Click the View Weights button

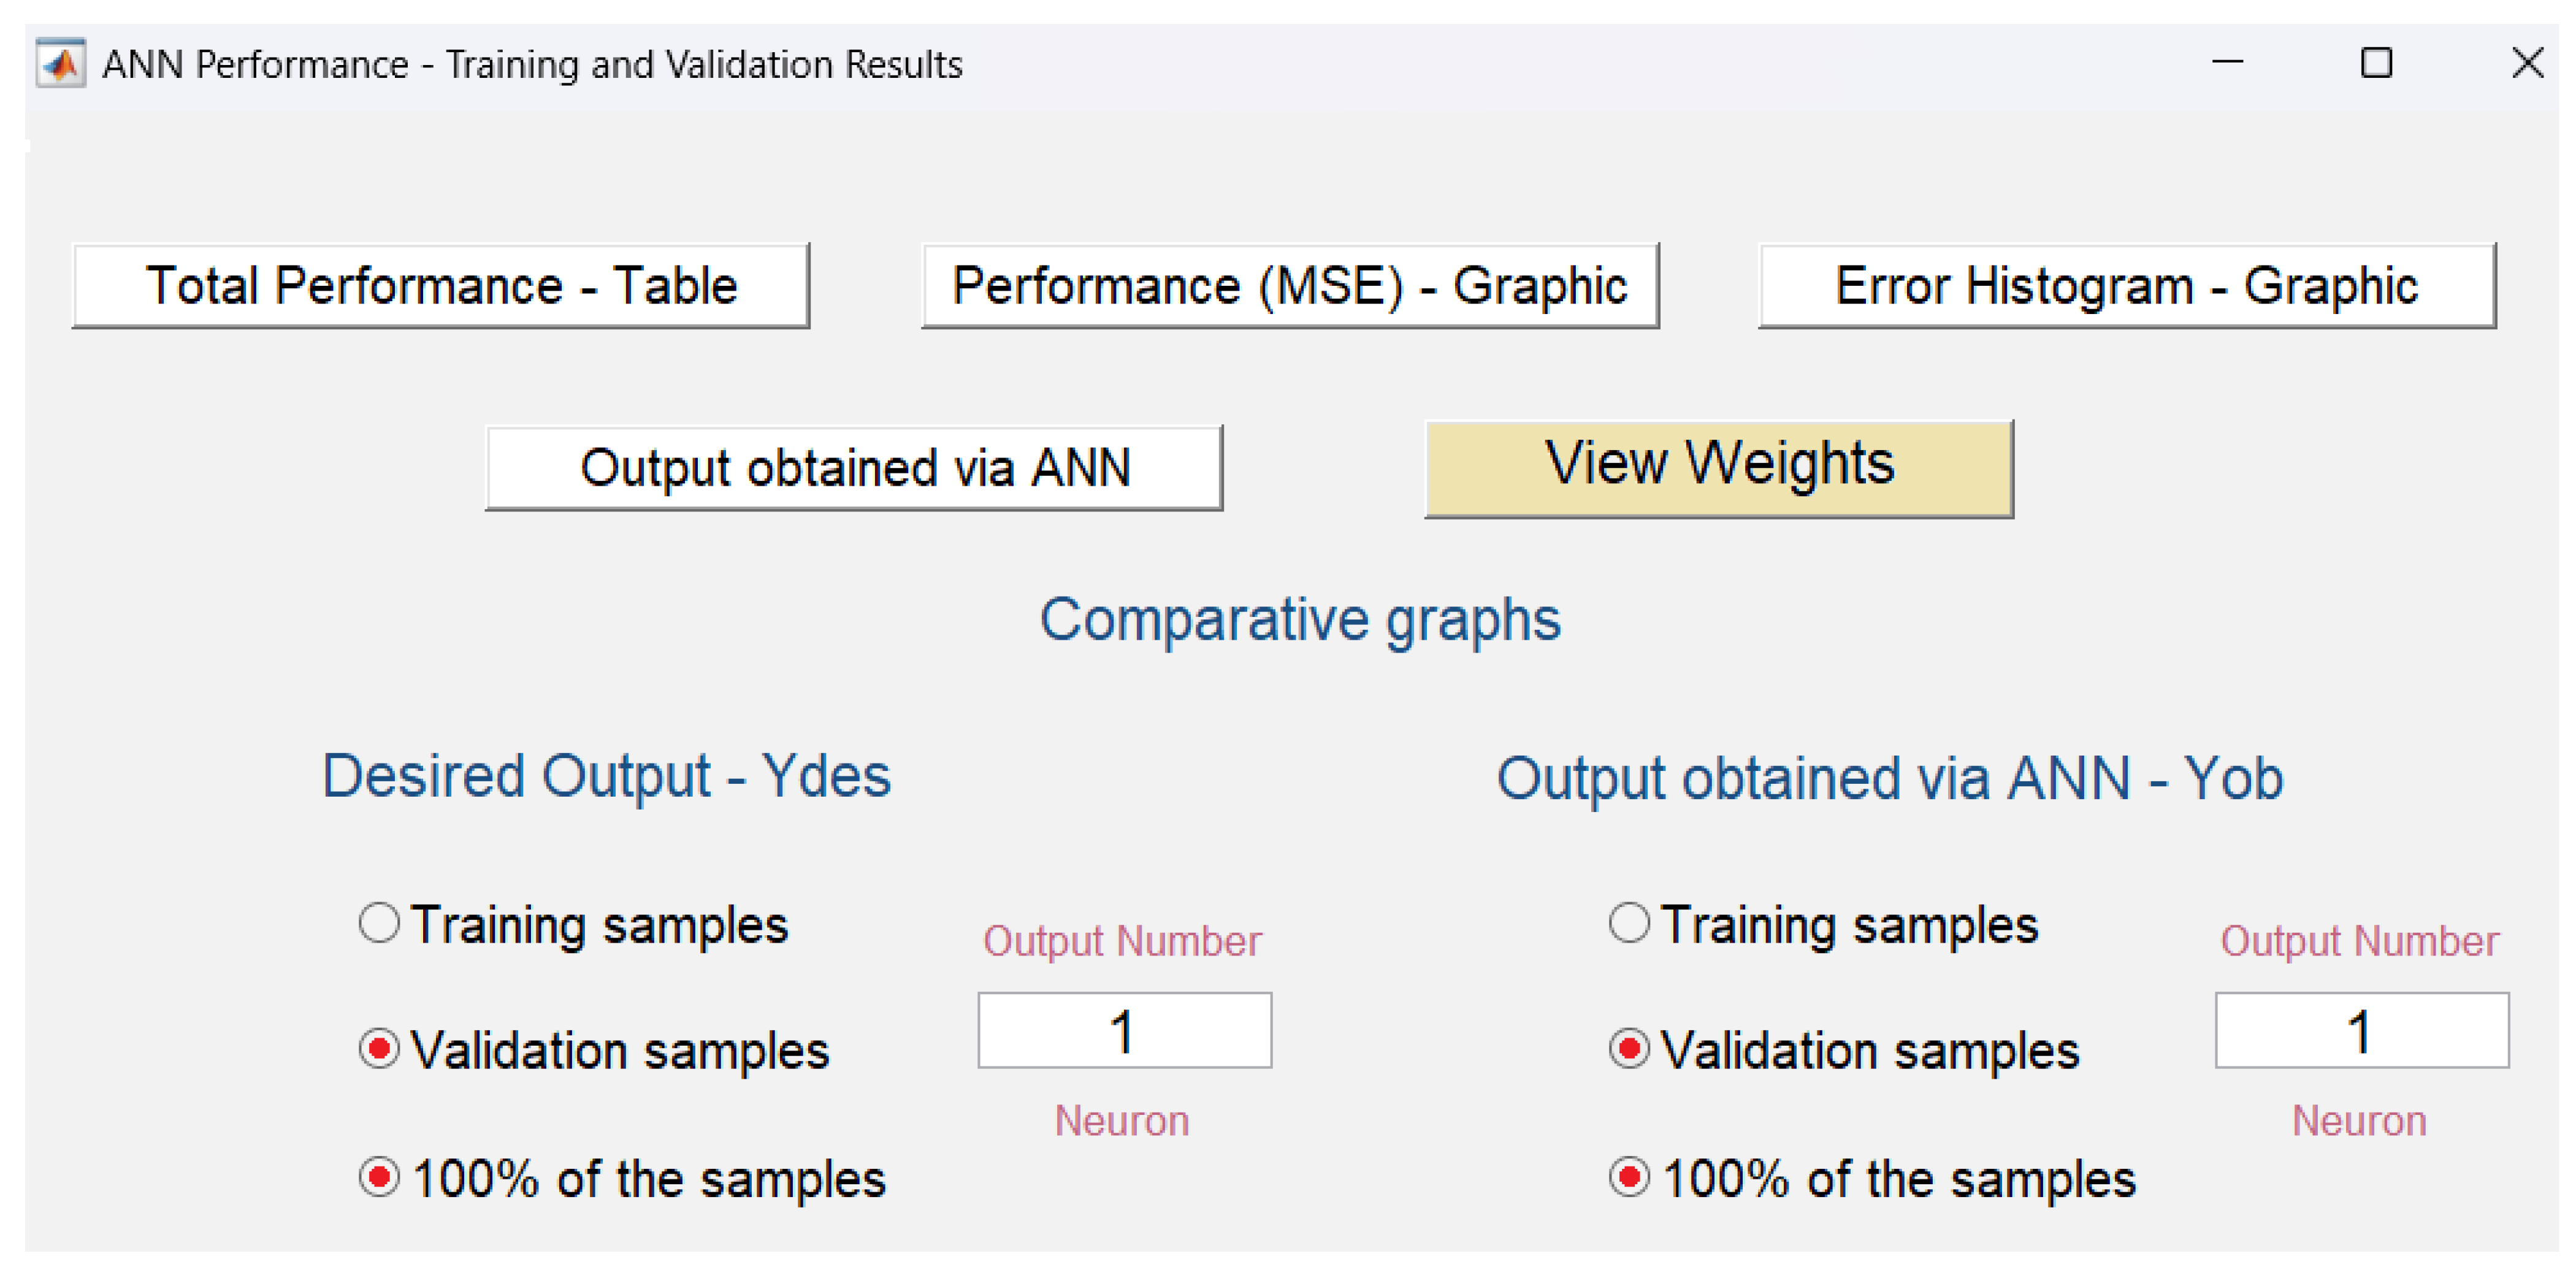click(1719, 468)
